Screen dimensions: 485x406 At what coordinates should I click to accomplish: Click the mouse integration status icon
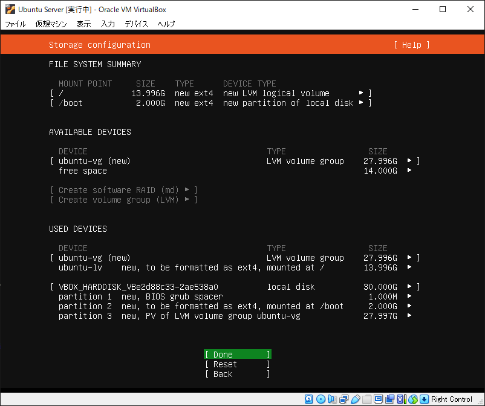coord(413,399)
